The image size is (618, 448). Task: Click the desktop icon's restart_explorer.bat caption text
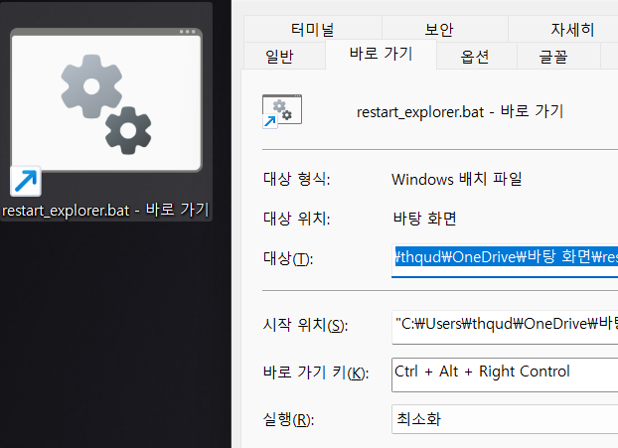[105, 211]
